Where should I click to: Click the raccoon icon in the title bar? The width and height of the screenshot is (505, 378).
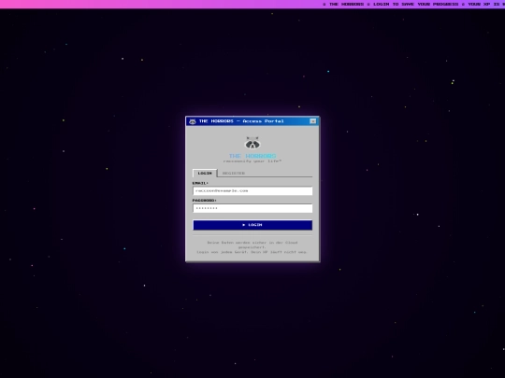[x=193, y=121]
